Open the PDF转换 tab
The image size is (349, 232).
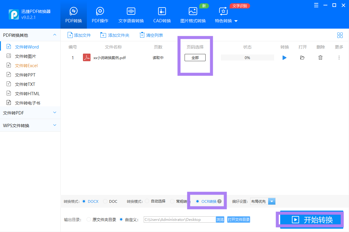(x=73, y=15)
